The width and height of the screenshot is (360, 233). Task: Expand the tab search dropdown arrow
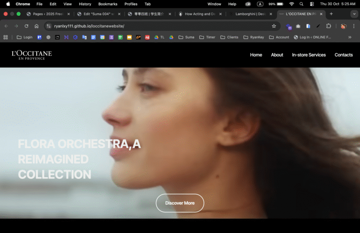(353, 14)
